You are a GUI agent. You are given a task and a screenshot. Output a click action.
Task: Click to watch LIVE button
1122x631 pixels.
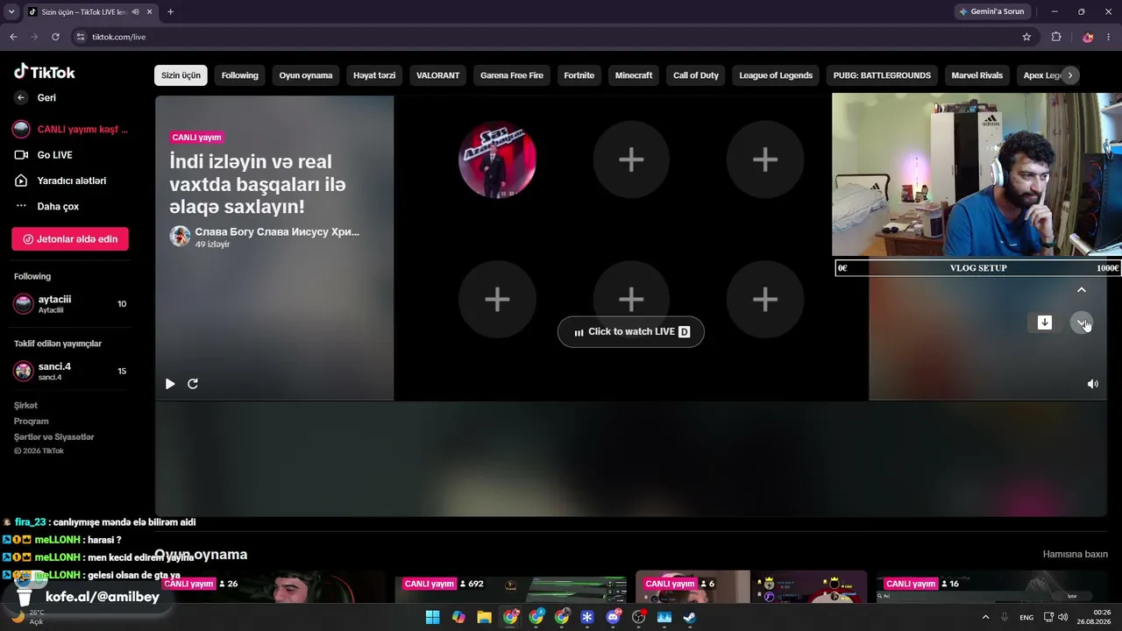[631, 332]
